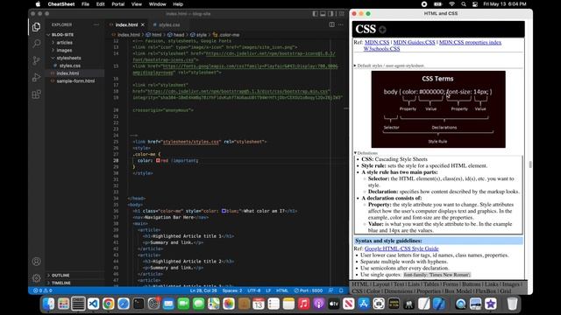Viewport: 561px width, 315px height.
Task: Open the Edit menu
Action: coord(100,4)
